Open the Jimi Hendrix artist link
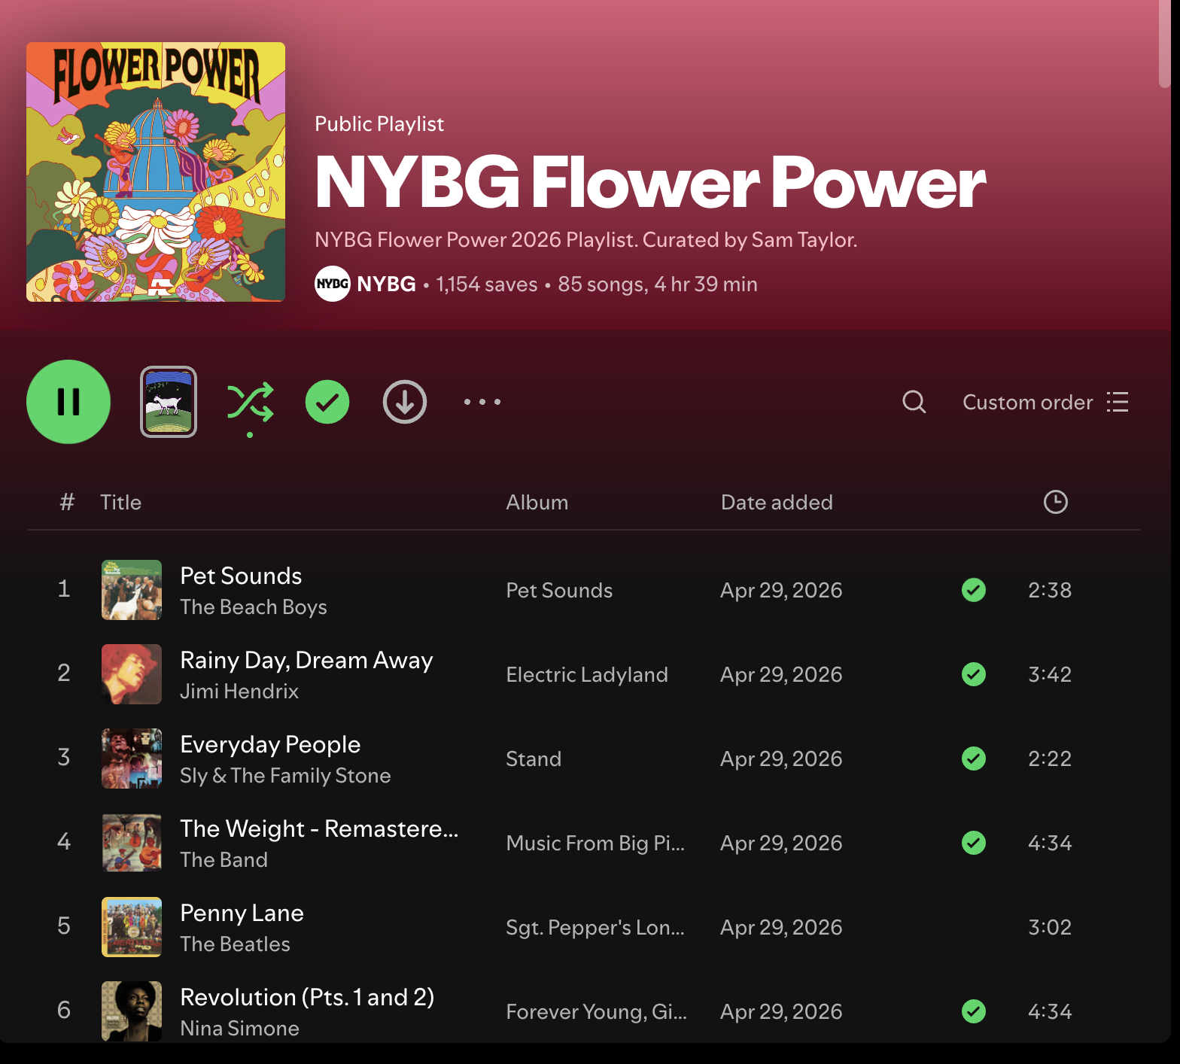 (239, 692)
